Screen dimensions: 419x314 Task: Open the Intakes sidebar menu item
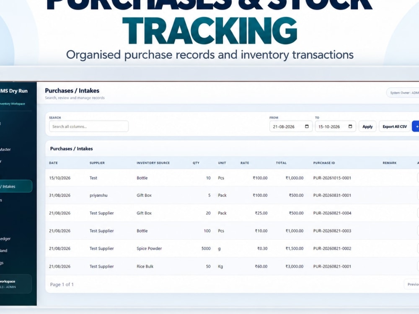pyautogui.click(x=16, y=186)
